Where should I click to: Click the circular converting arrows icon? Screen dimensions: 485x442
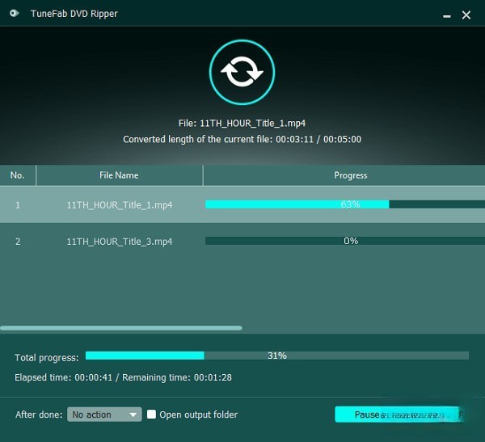(242, 72)
